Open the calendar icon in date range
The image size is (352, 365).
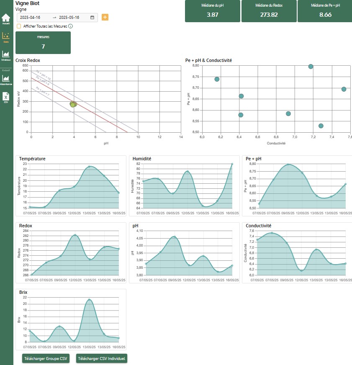coord(92,18)
